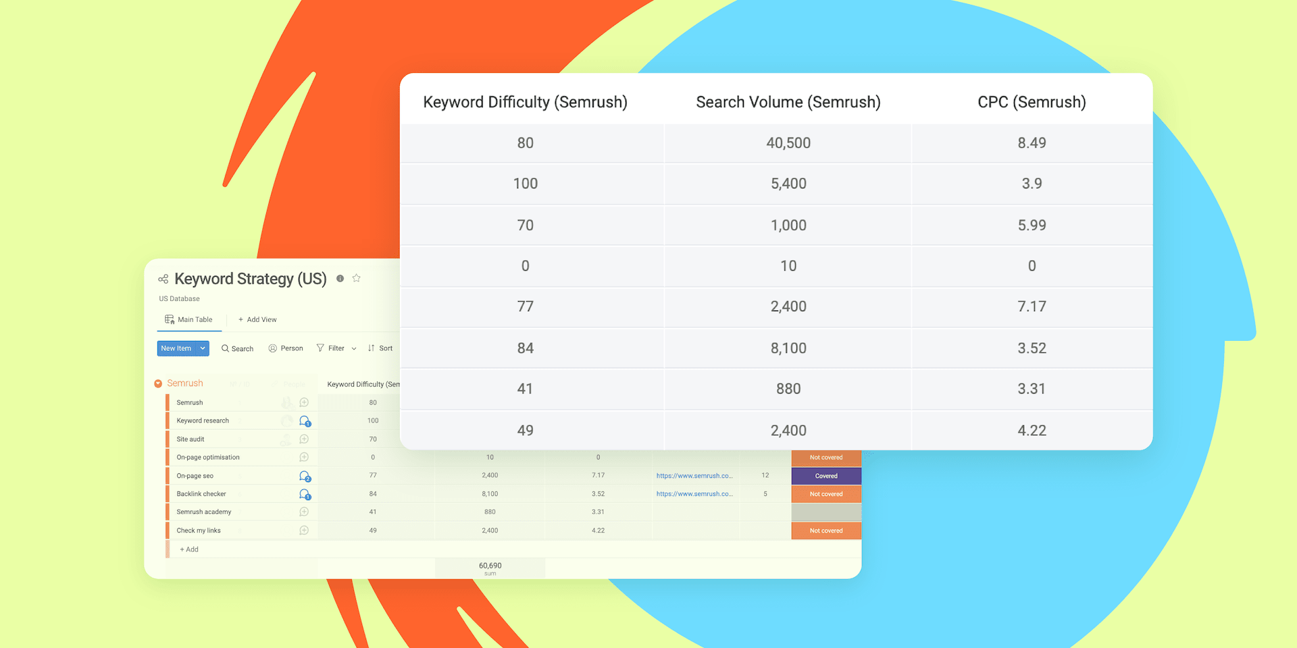Select the On-page optimisation item
Screen dimensions: 1297x648
[x=208, y=457]
